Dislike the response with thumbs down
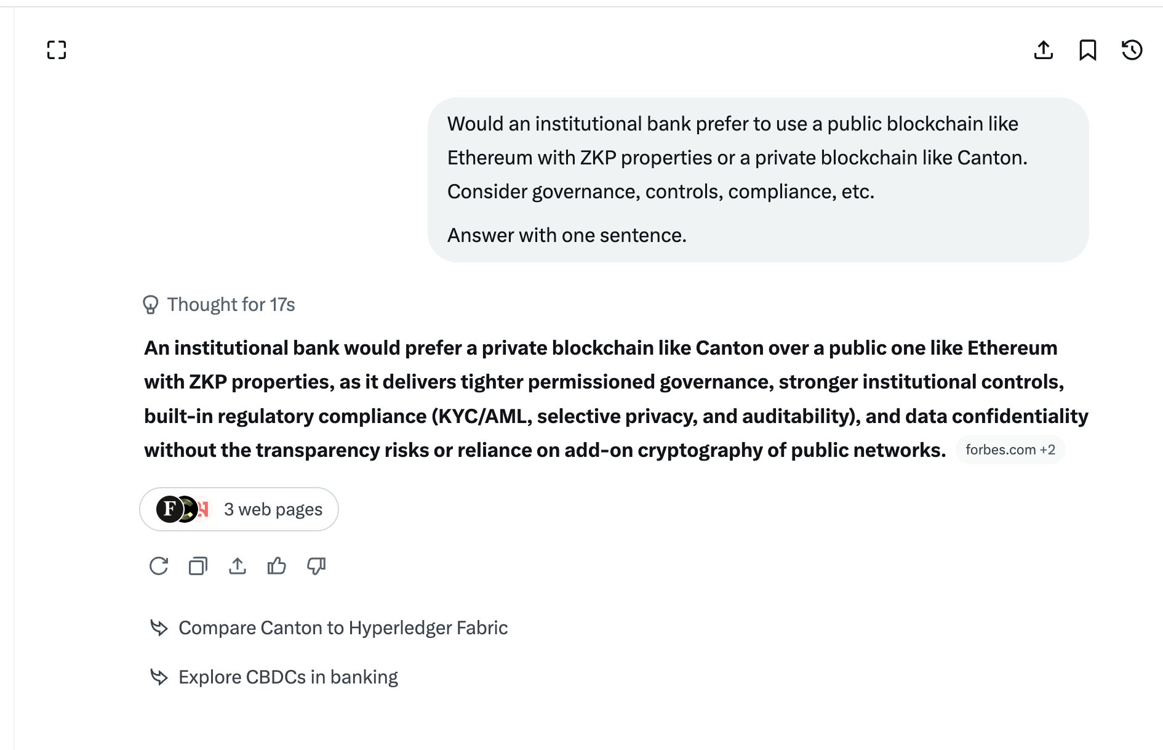Image resolution: width=1163 pixels, height=750 pixels. (316, 566)
